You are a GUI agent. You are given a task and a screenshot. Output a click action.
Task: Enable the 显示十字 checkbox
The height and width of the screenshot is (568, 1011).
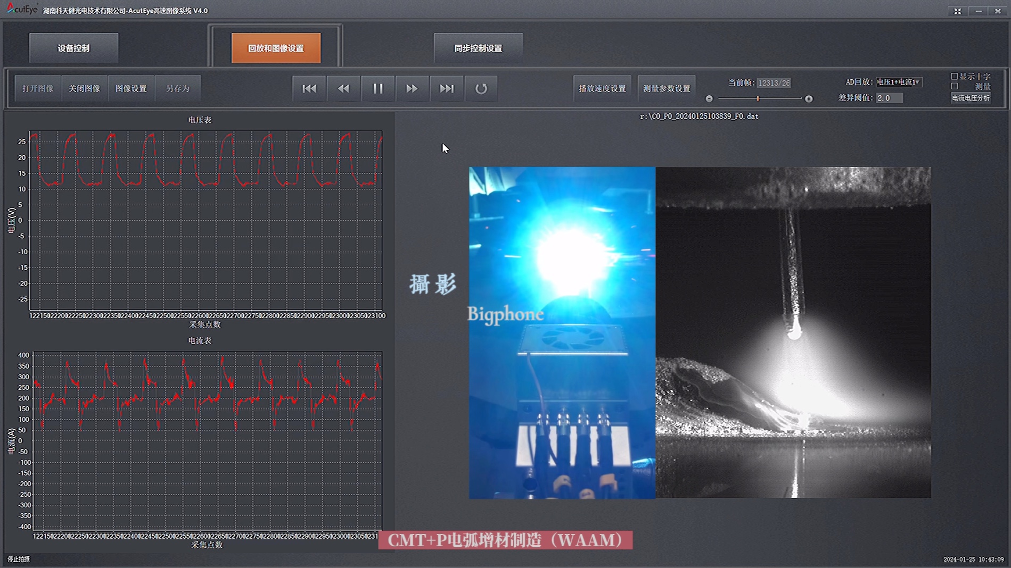[955, 77]
